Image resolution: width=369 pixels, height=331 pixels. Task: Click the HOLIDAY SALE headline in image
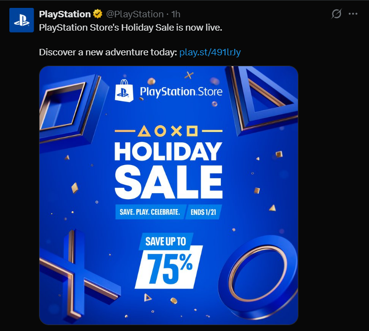pos(168,168)
